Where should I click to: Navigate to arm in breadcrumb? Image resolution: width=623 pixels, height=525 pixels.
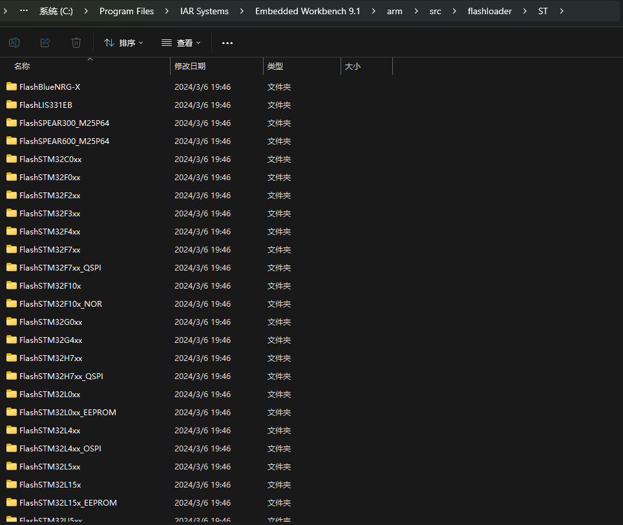click(x=394, y=11)
